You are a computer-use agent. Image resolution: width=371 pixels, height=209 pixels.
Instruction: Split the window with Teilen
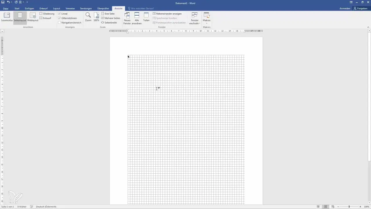pos(146,17)
